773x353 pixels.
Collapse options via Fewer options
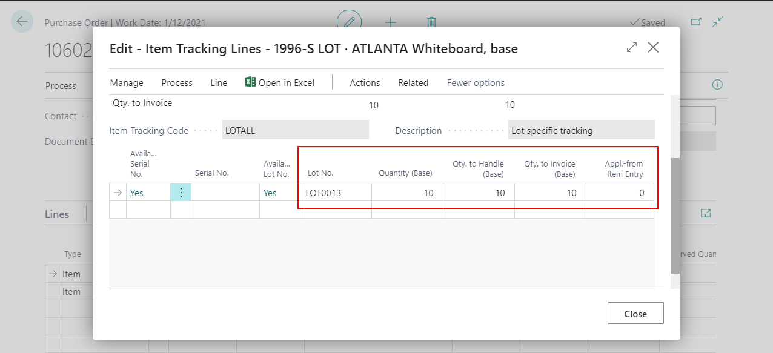point(476,82)
